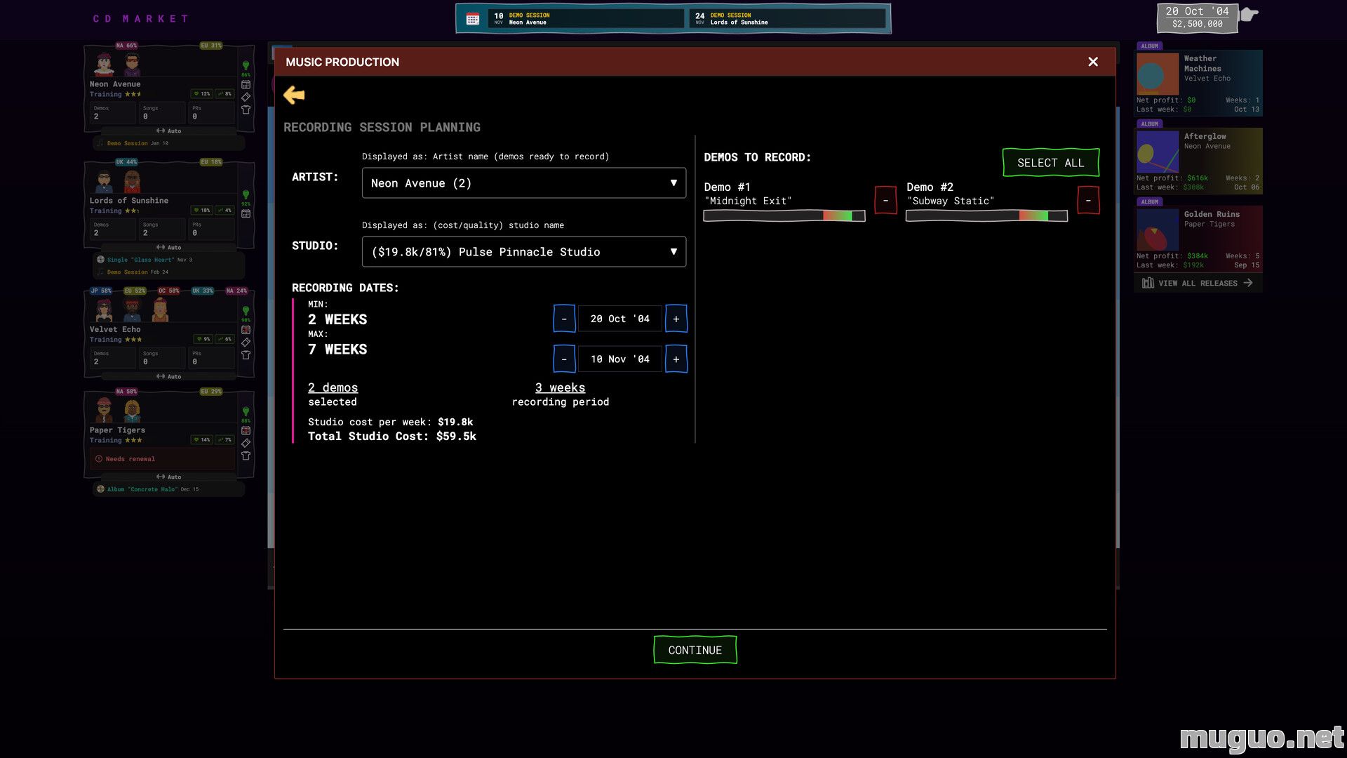The width and height of the screenshot is (1347, 758).
Task: Remove Demo #2 "Subway Static" from recording
Action: click(x=1088, y=201)
